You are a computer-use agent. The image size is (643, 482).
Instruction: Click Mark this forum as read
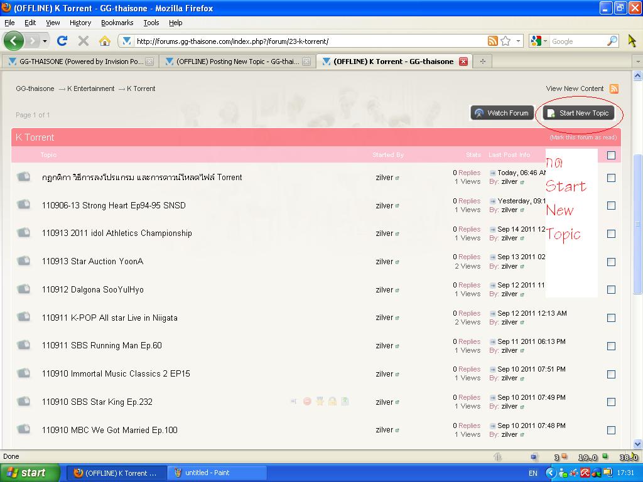[x=583, y=137]
